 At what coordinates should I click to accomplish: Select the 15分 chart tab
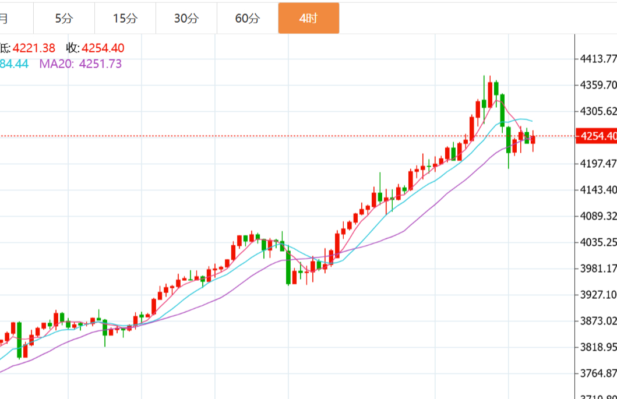125,18
